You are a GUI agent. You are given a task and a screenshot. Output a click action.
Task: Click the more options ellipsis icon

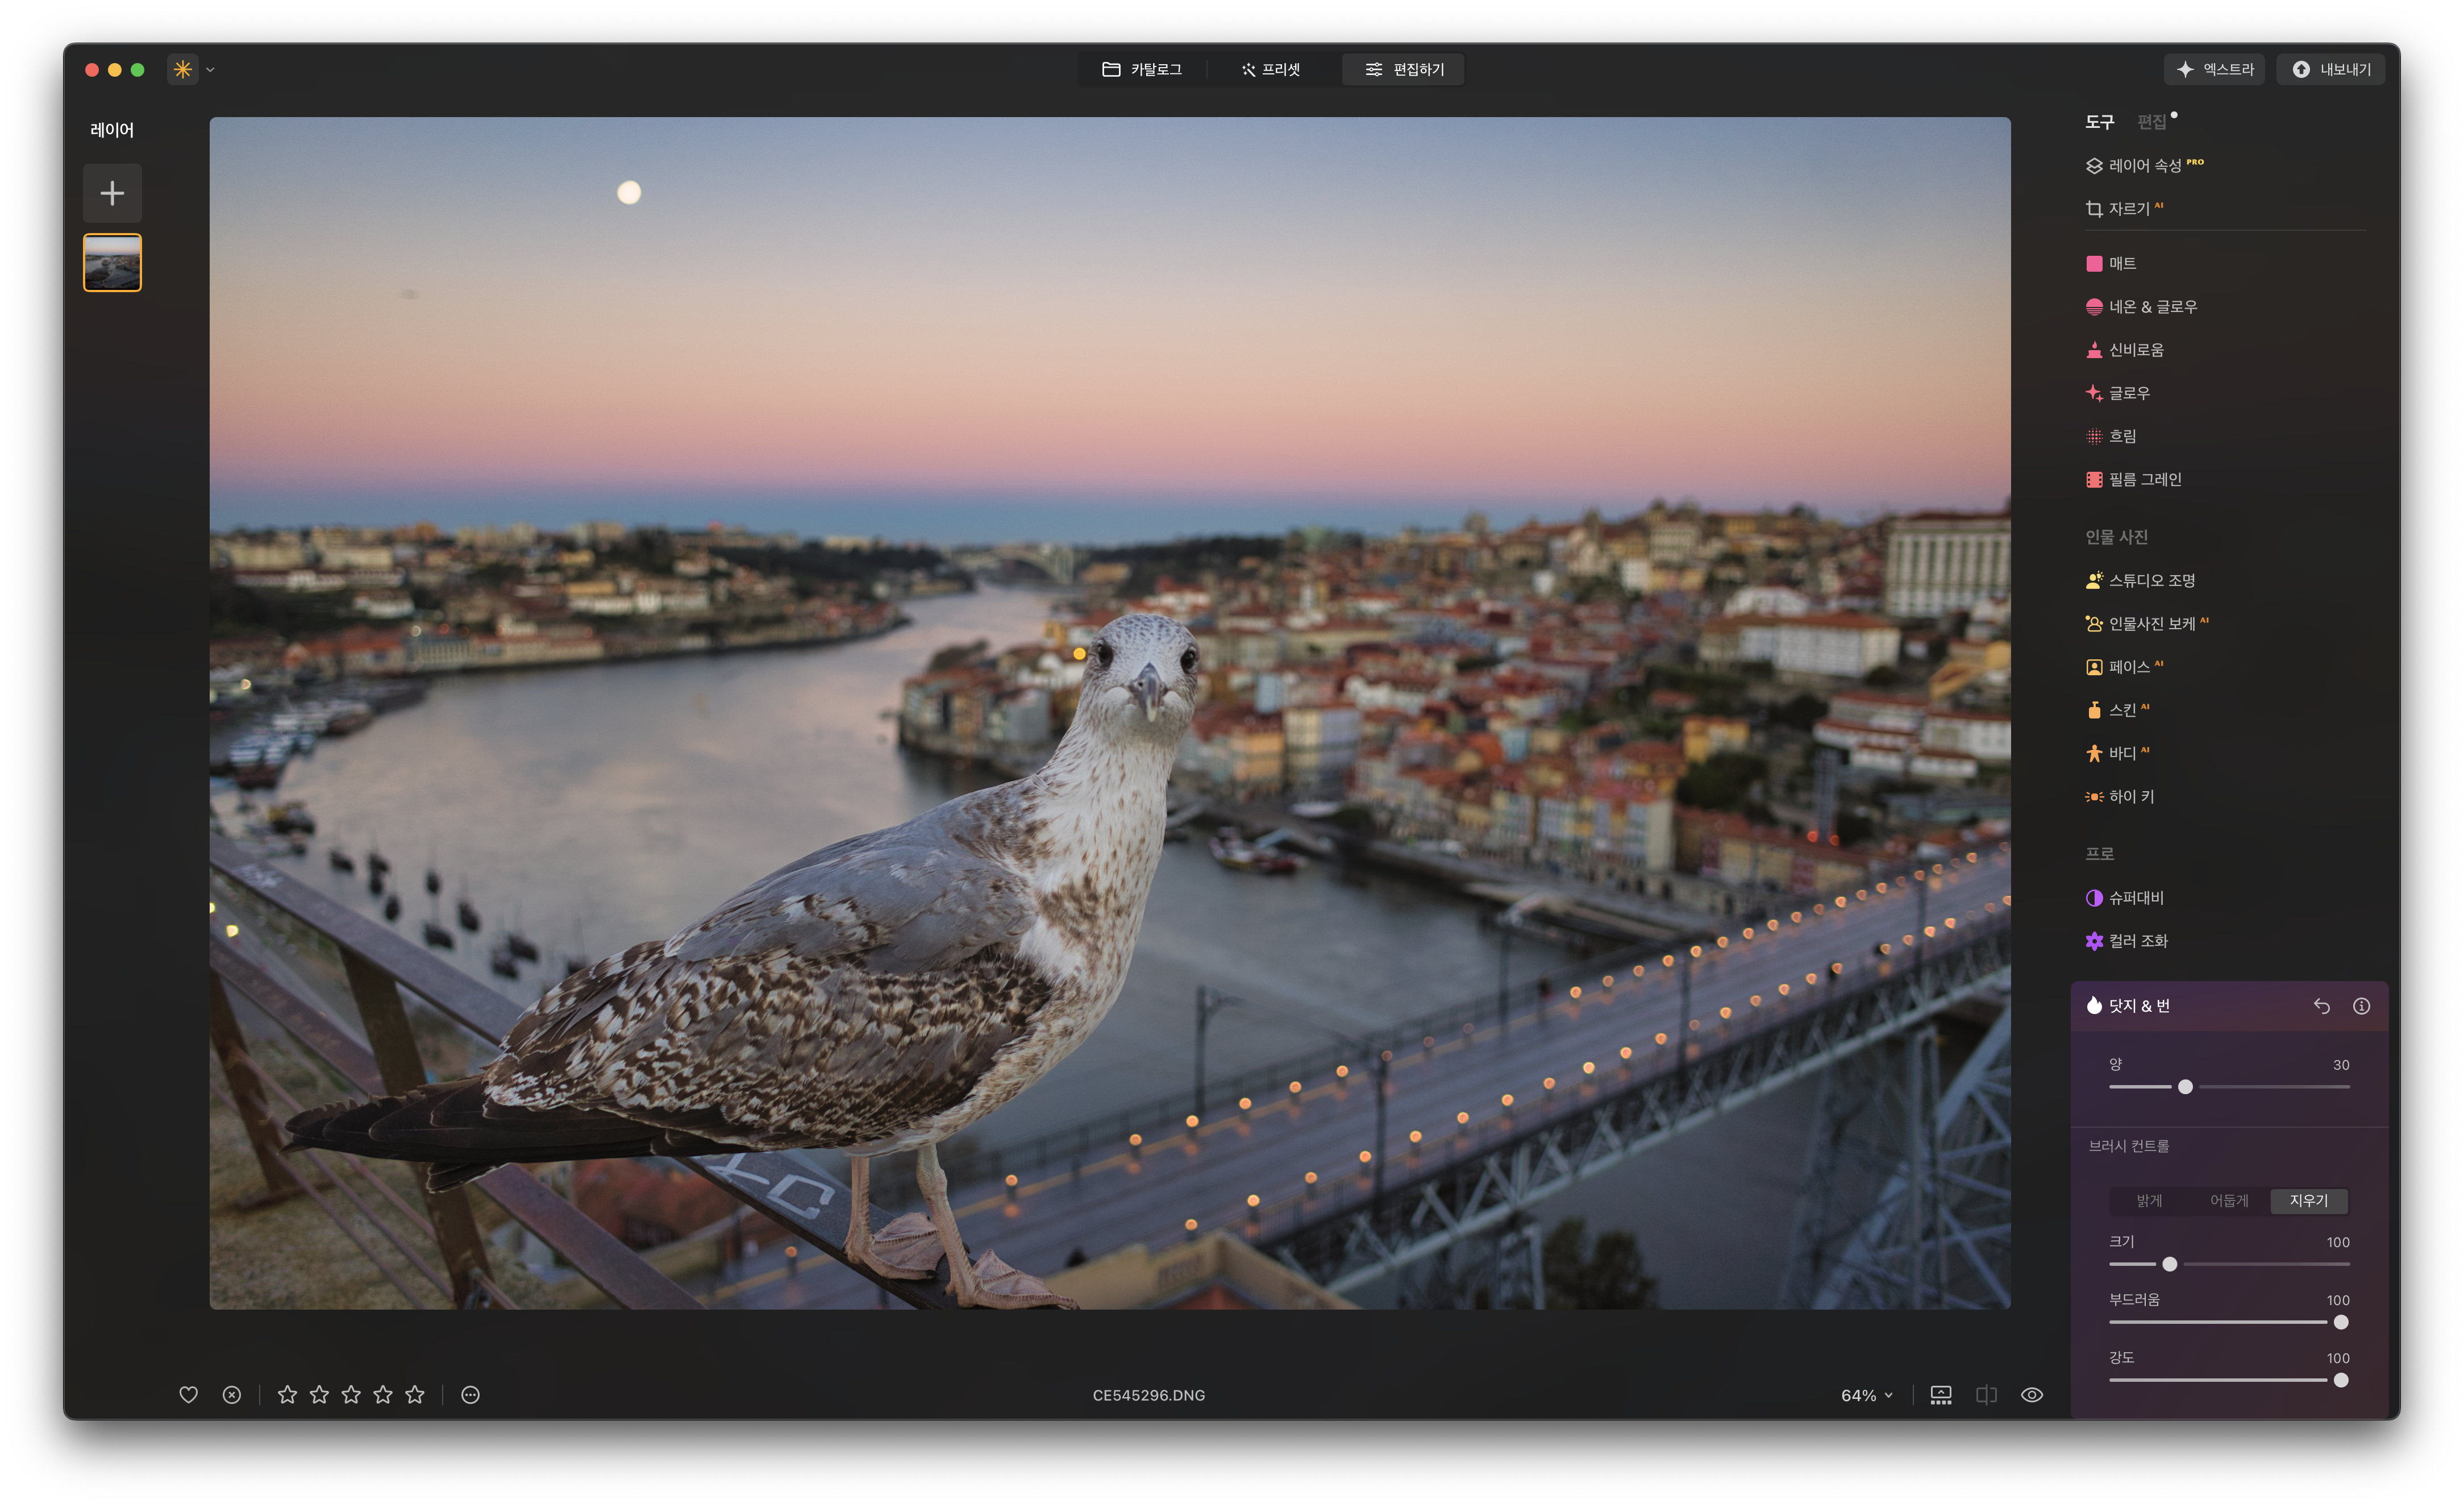[x=470, y=1394]
